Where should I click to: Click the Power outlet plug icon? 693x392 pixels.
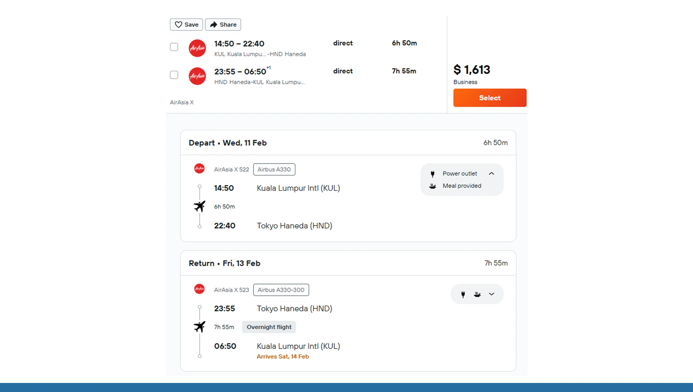point(432,174)
